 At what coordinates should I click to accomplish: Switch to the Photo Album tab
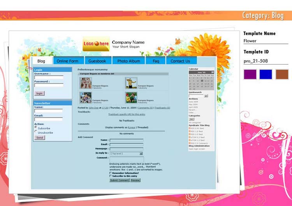click(128, 61)
